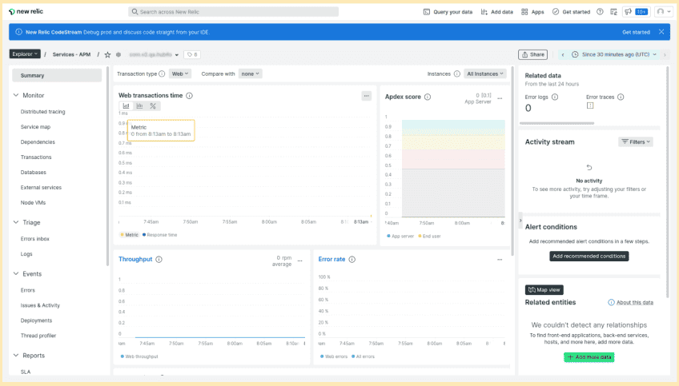Open the Throughput chart title link

pos(135,259)
